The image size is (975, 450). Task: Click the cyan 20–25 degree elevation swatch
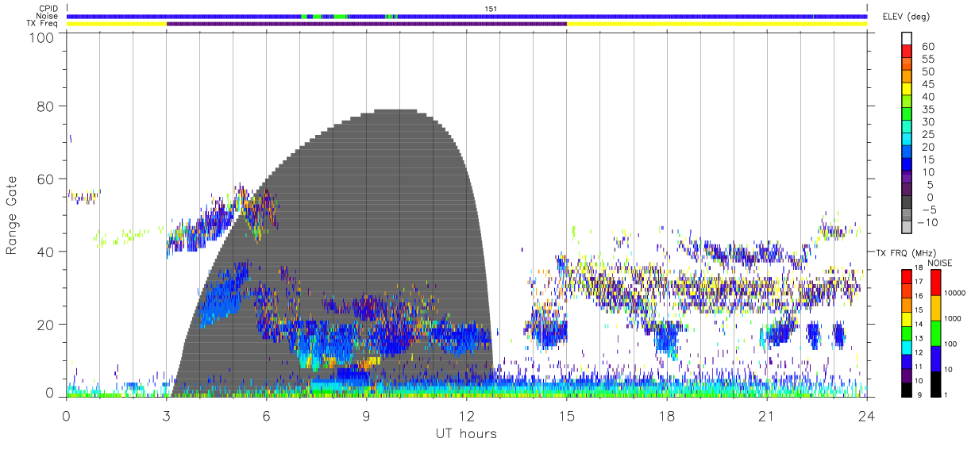click(907, 140)
